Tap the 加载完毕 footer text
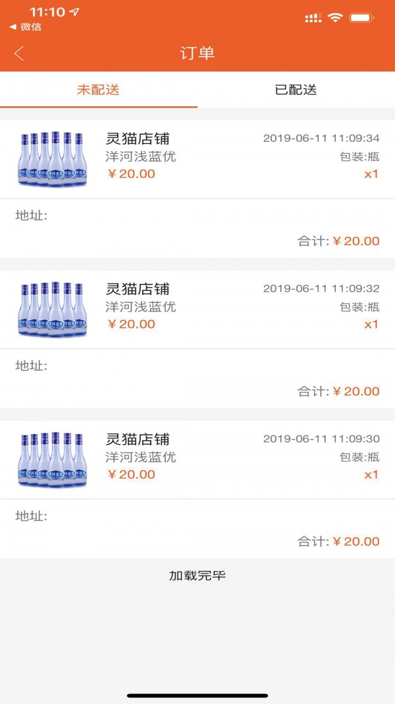Viewport: 395px width, 704px height. point(197,575)
